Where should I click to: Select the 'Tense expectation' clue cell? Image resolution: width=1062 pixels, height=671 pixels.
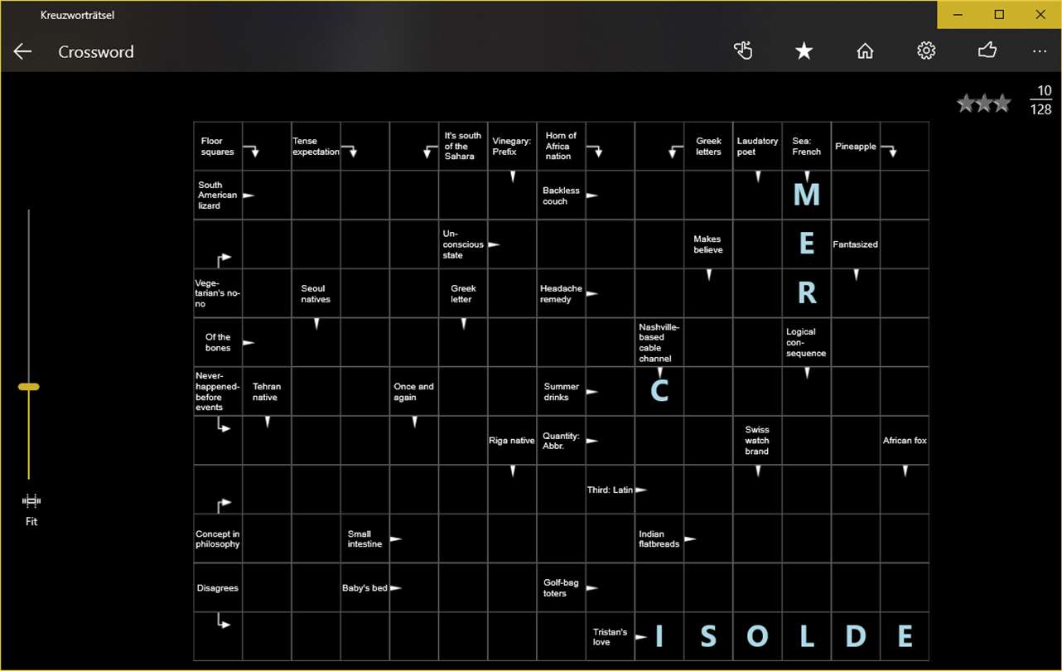316,147
